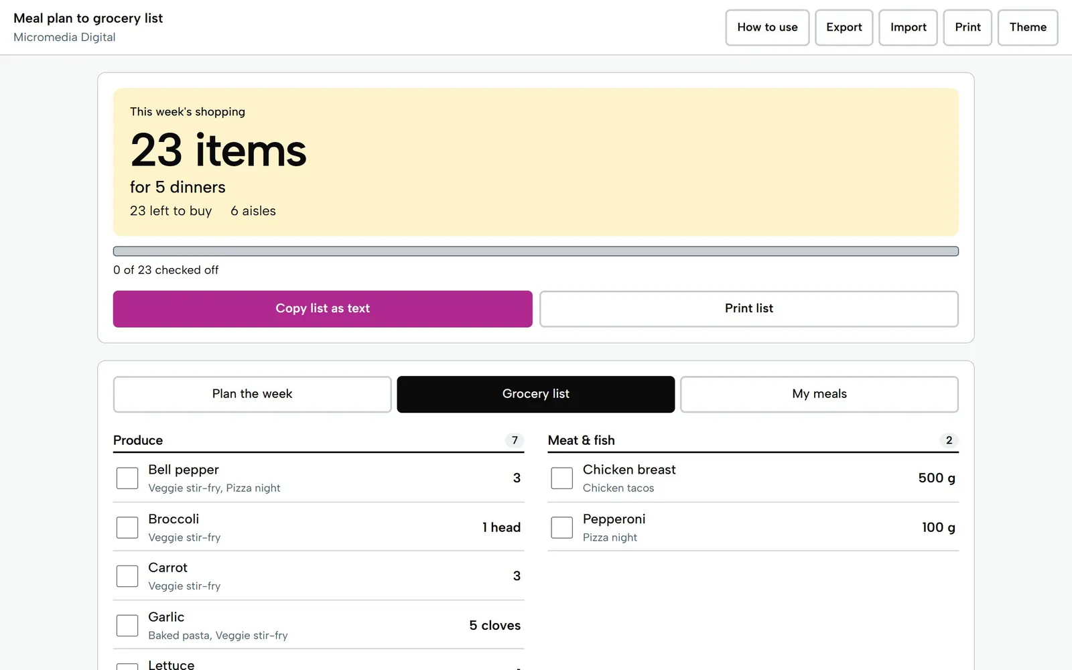Click the 'Meal plan to grocery list' title

pyautogui.click(x=88, y=18)
